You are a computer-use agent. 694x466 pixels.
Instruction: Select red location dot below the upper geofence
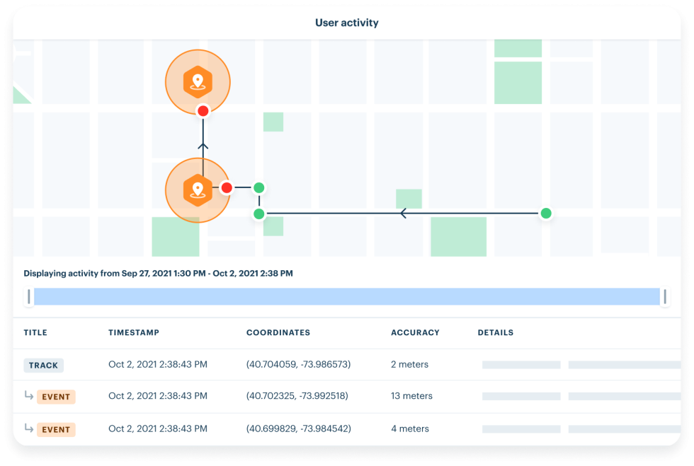click(x=203, y=110)
